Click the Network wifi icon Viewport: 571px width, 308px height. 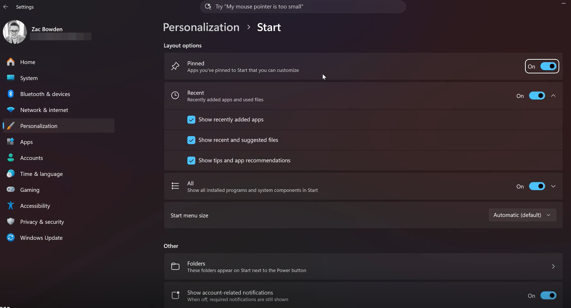click(x=11, y=110)
